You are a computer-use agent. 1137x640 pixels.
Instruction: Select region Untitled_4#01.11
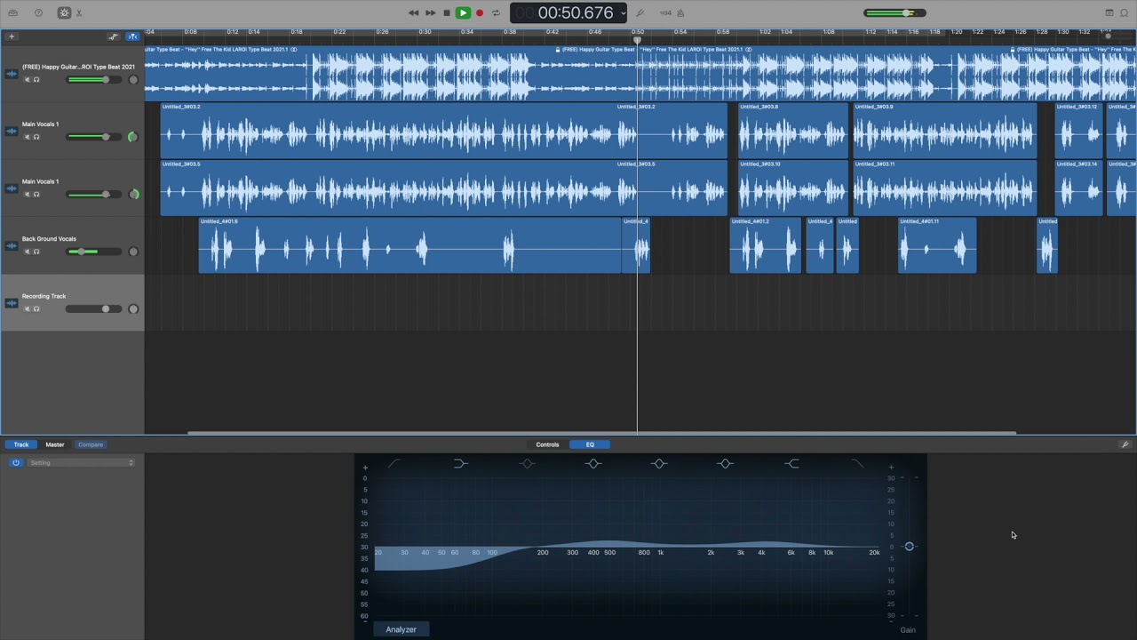(937, 245)
